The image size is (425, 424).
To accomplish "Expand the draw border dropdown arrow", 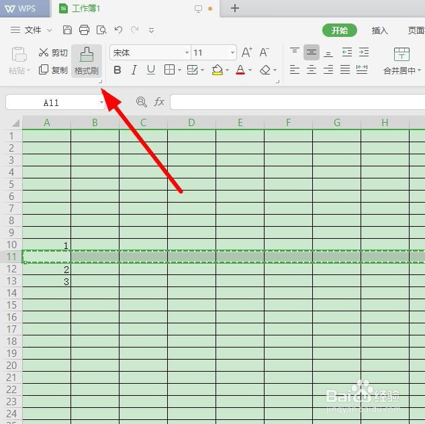I will (202, 70).
